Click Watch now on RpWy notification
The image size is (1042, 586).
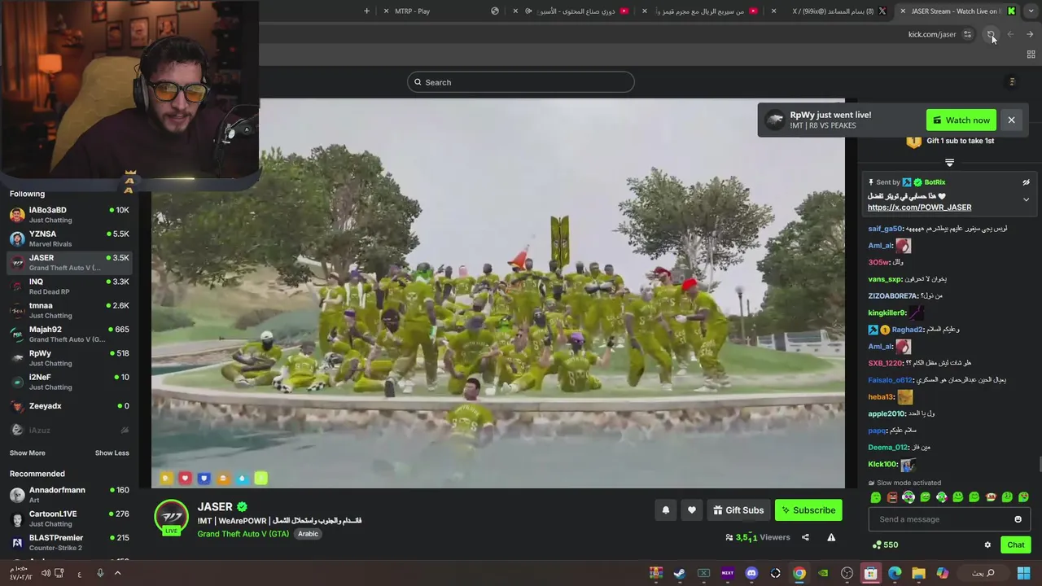tap(961, 120)
